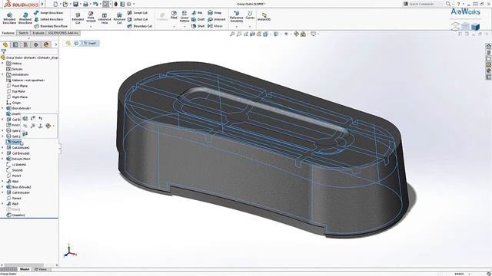Click the Undo icon in quick toolbar

coord(95,4)
